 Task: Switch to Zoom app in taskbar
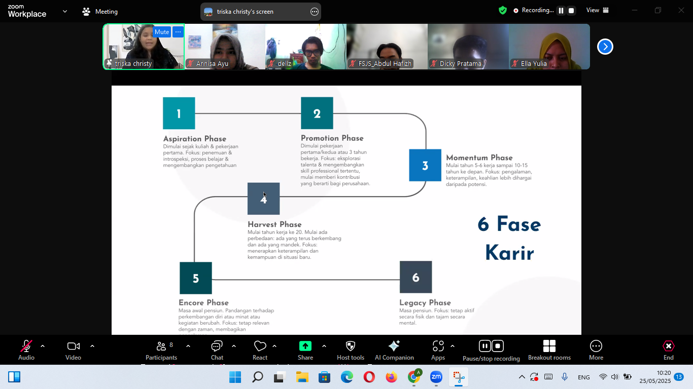436,377
